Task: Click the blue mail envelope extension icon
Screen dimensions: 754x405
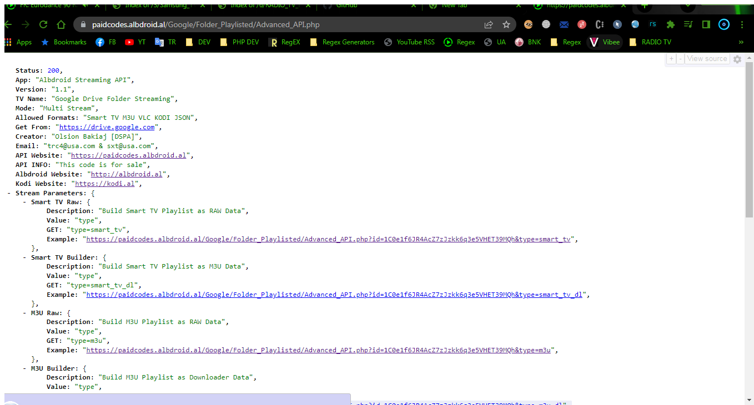Action: coord(564,24)
